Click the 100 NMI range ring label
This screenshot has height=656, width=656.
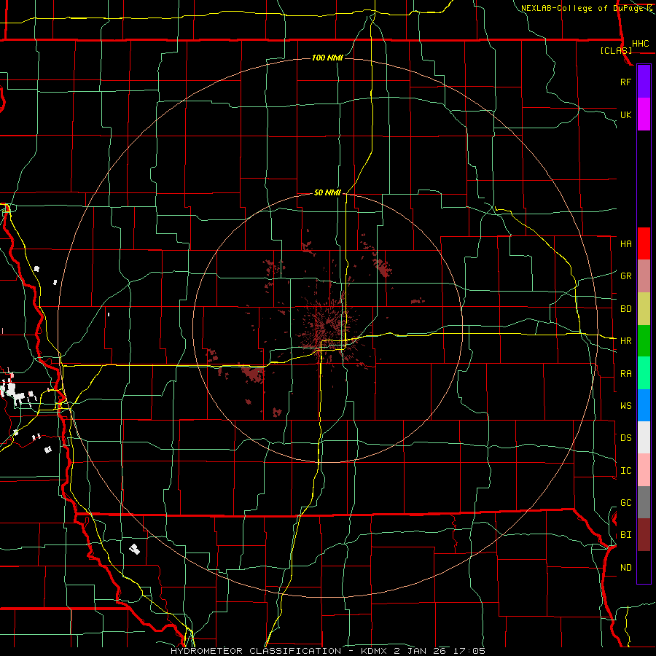(x=327, y=58)
